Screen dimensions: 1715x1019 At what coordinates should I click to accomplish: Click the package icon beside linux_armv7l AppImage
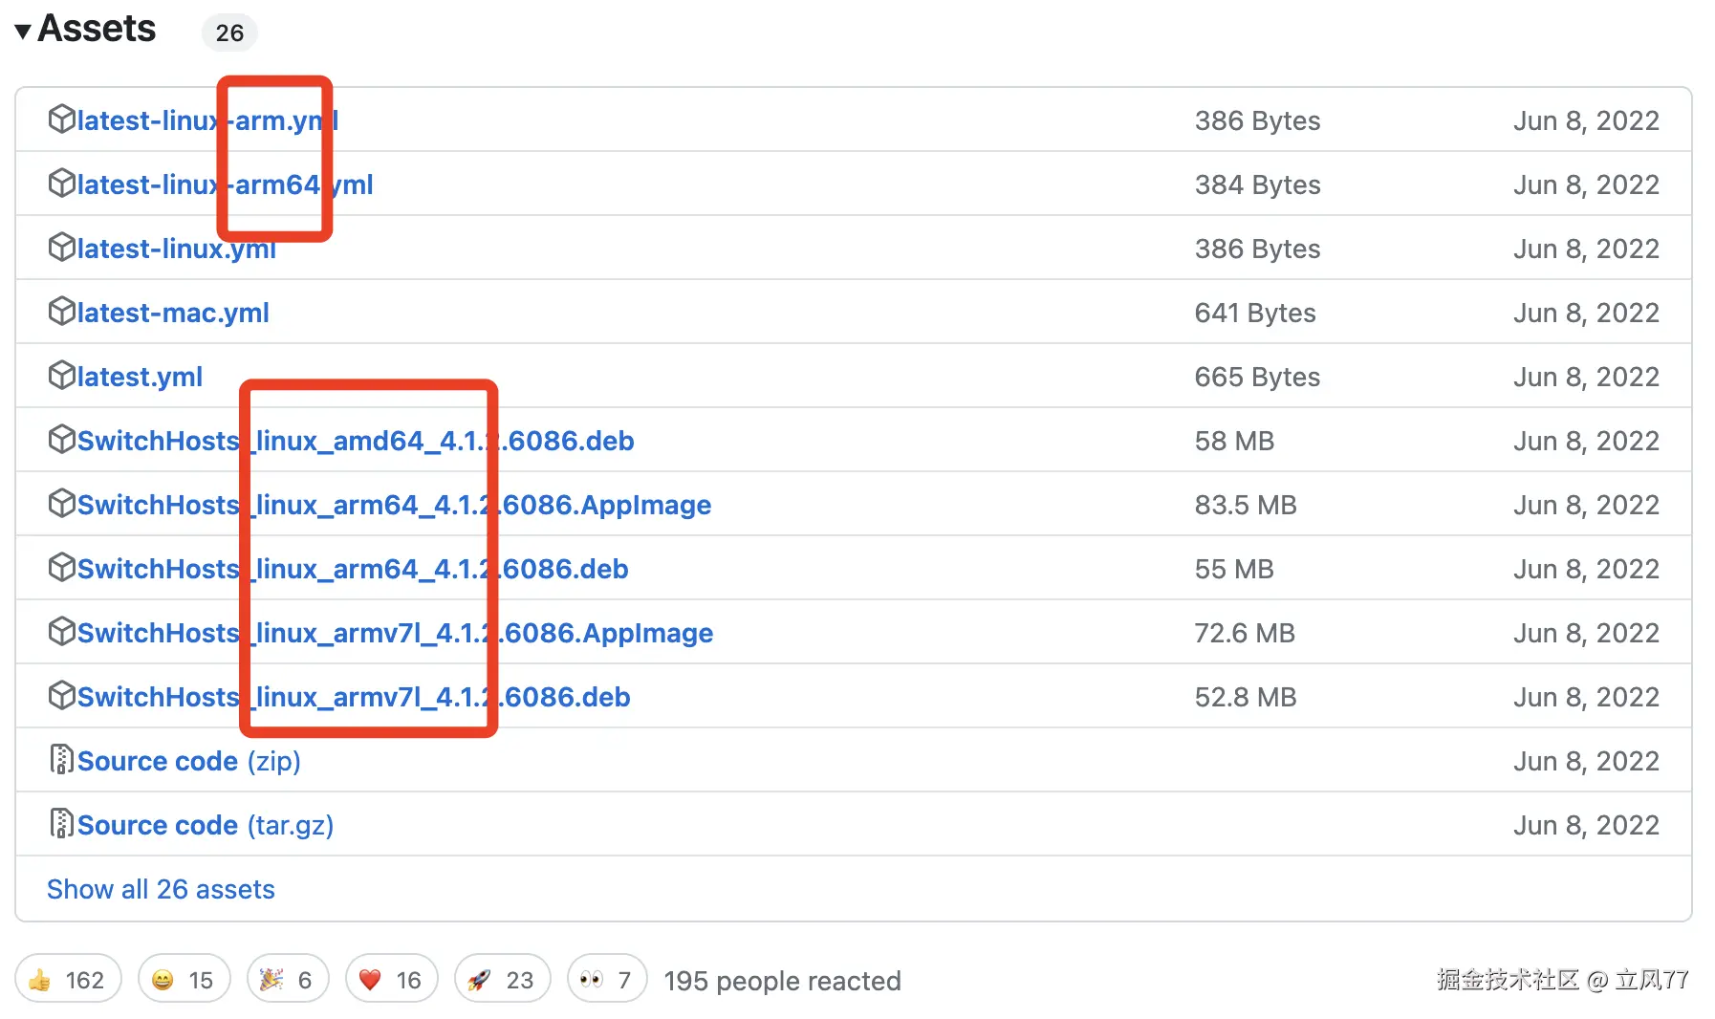click(x=61, y=632)
